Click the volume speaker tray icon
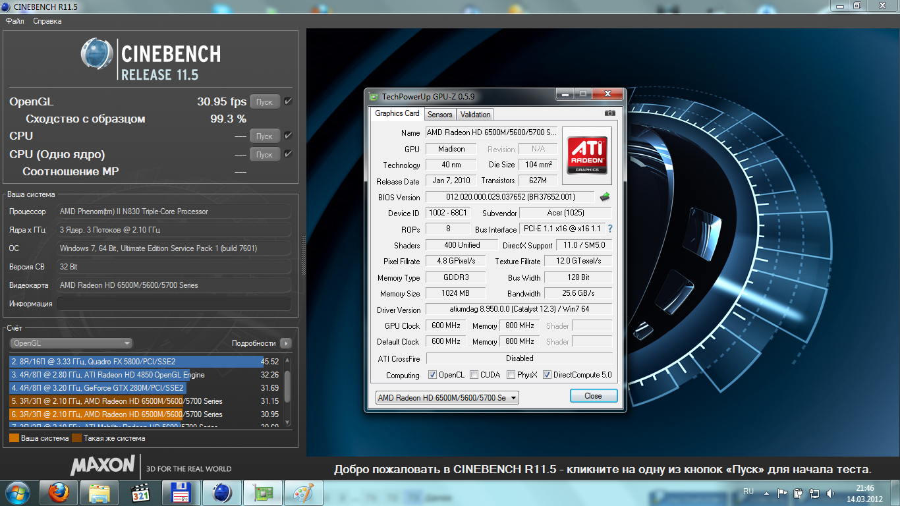 point(831,492)
